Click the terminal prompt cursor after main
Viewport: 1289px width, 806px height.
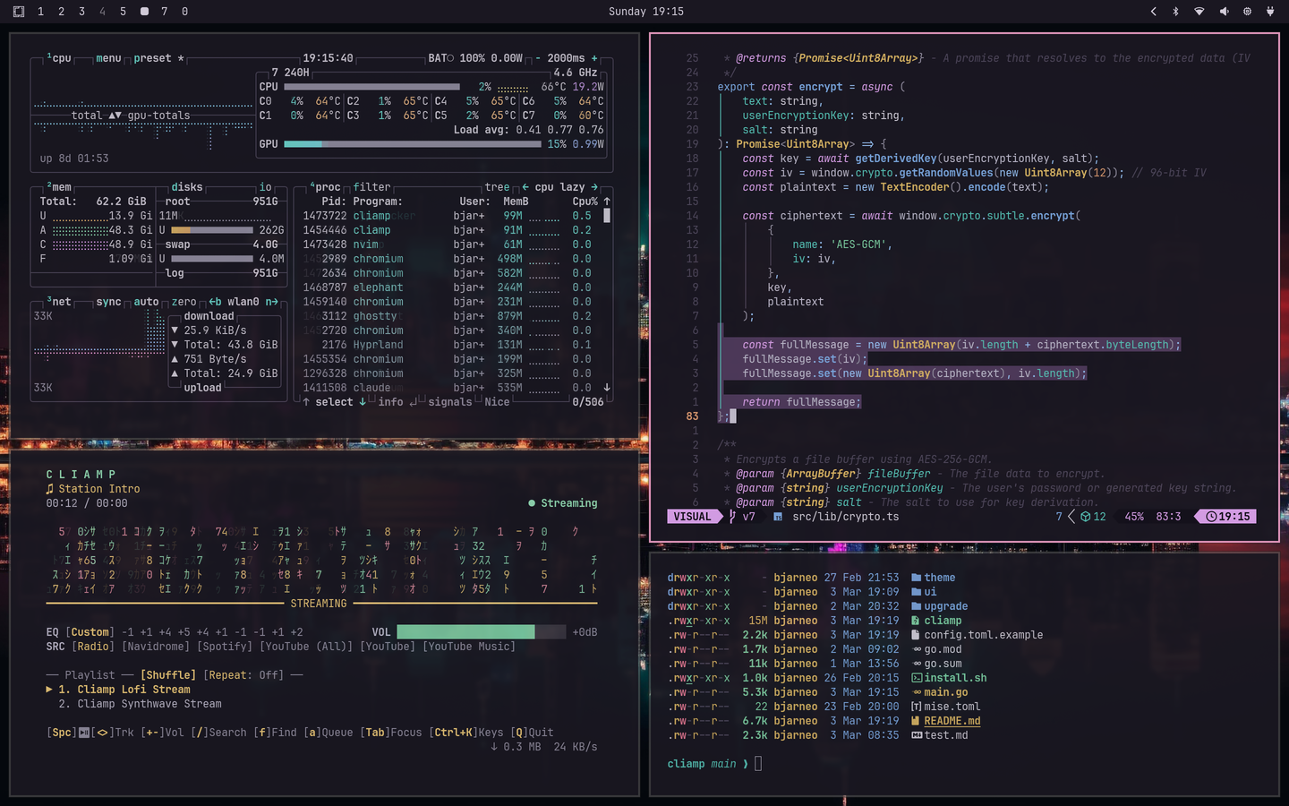[758, 764]
